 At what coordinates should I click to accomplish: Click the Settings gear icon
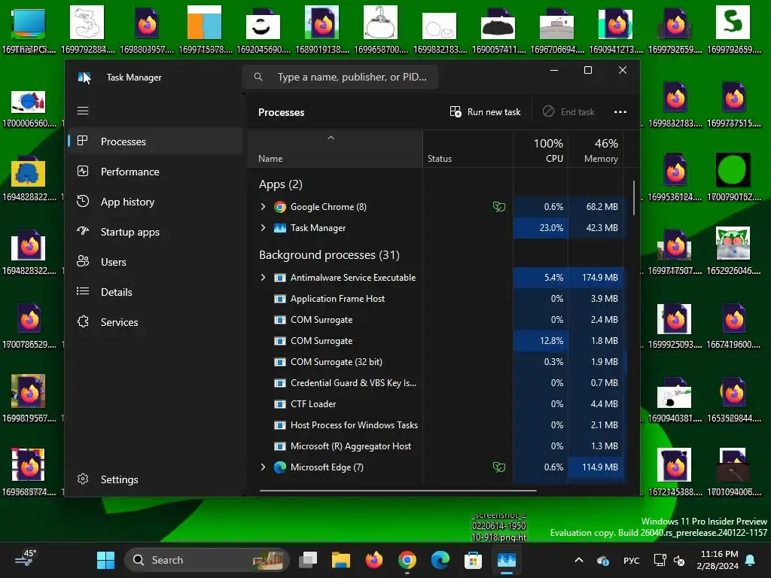83,479
